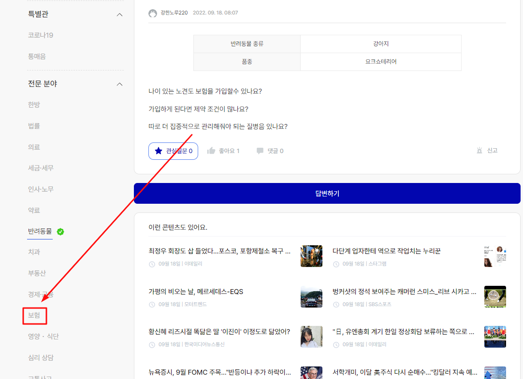Open the Mercedes EQS article car thumbnail
523x379 pixels.
click(311, 296)
